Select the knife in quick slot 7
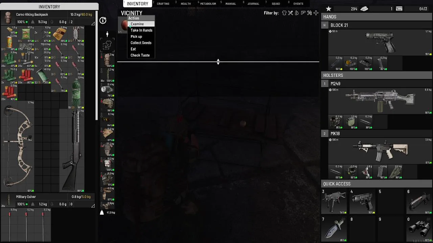433x243 pixels. [334, 229]
